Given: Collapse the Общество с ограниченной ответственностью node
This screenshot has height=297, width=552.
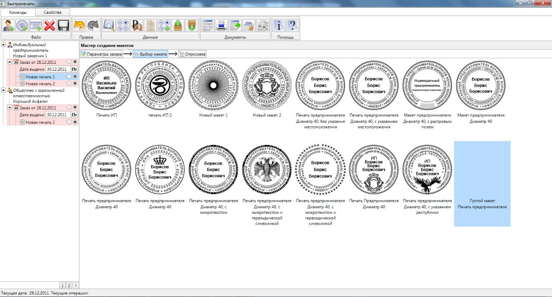Looking at the screenshot, I should click(3, 90).
